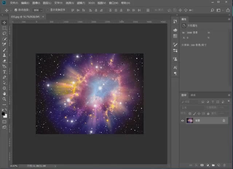Open the Edit Toolbar three-dots button

pos(4,105)
